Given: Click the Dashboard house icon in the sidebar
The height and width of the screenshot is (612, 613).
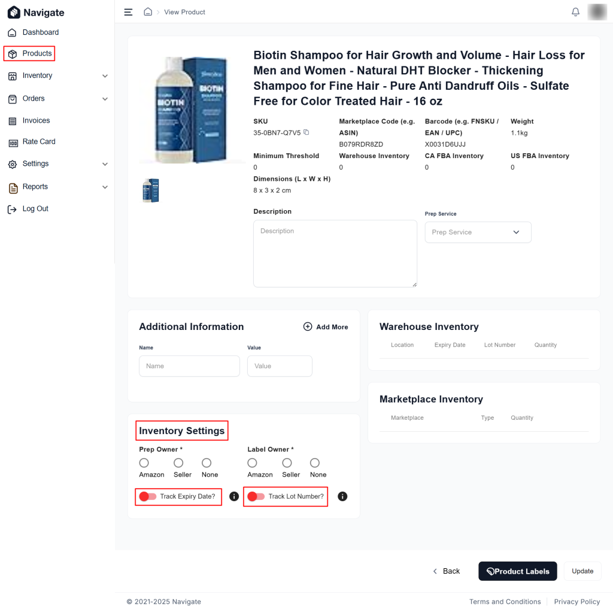Looking at the screenshot, I should click(13, 32).
